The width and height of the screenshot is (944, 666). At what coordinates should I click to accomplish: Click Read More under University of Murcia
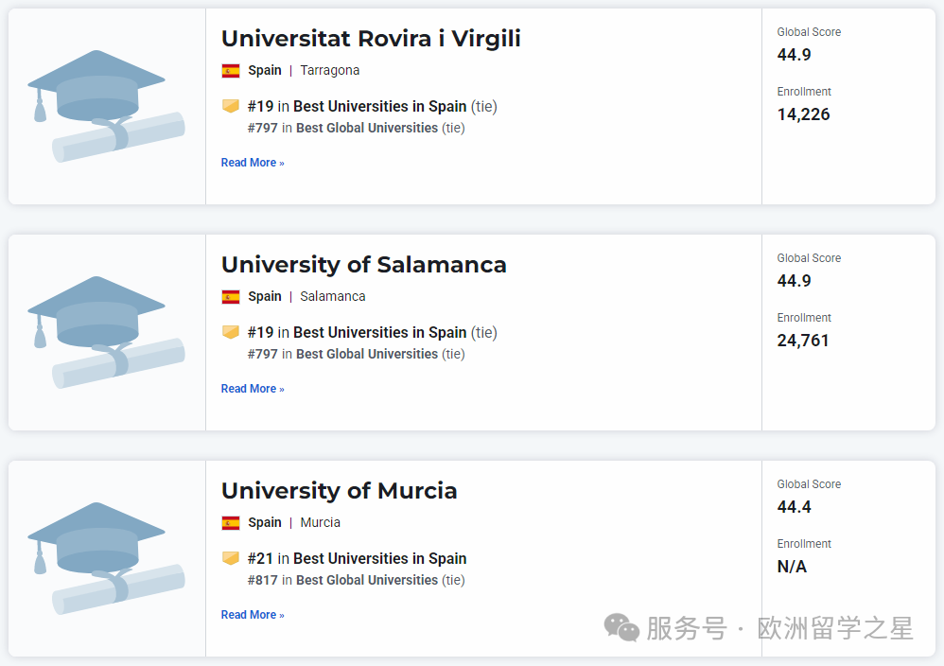pos(253,615)
